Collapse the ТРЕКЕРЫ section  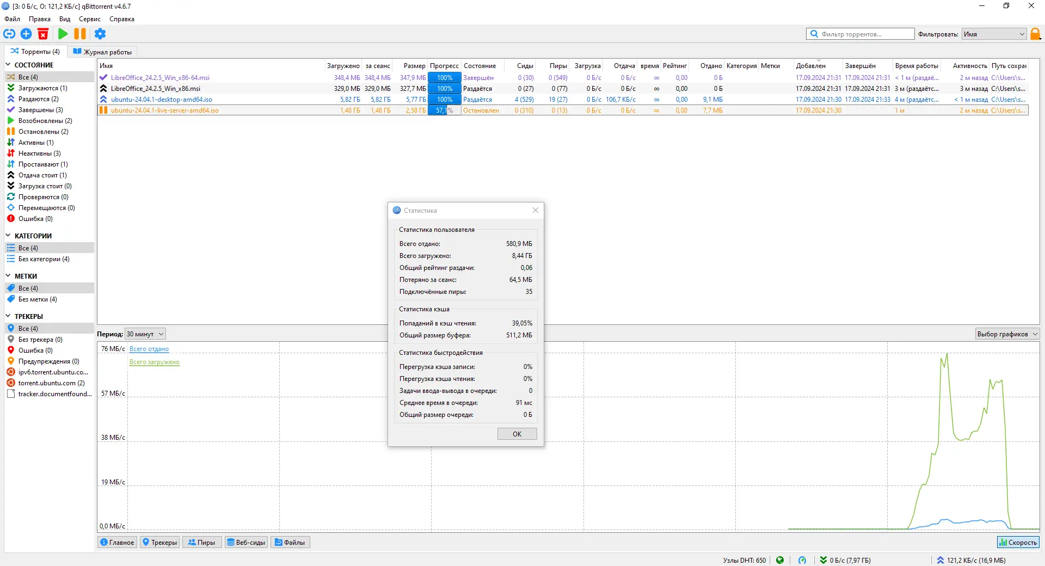point(8,316)
